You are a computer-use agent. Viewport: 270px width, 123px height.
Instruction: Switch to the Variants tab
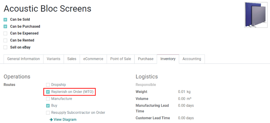point(54,59)
